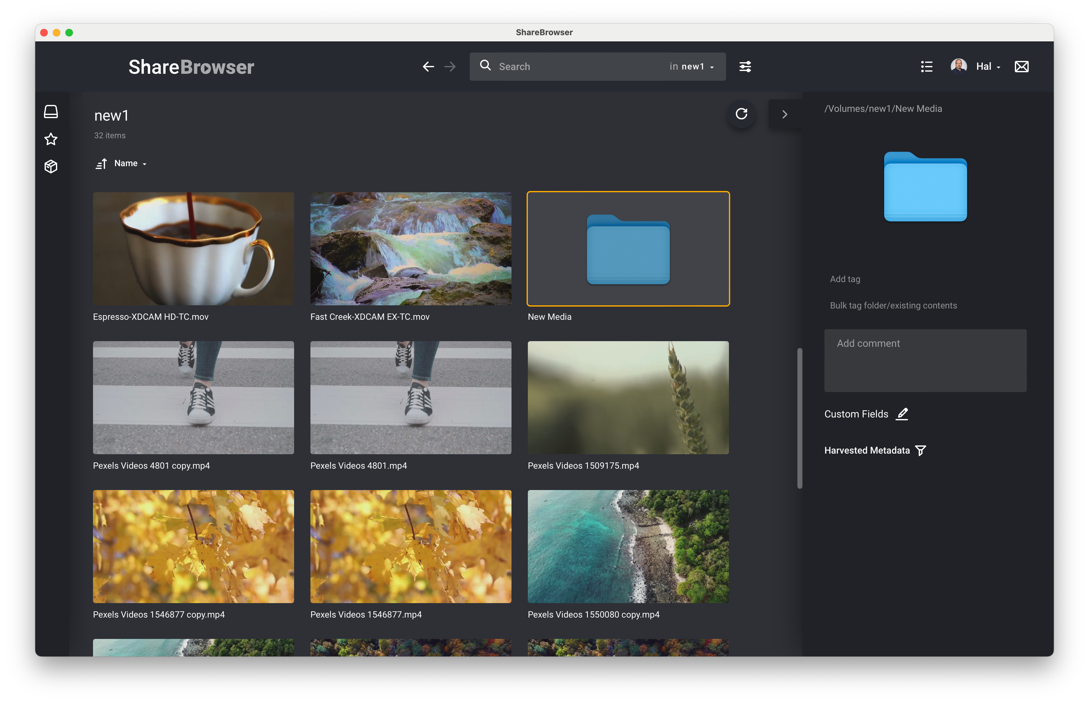The width and height of the screenshot is (1089, 703).
Task: Refresh the new1 folder listing
Action: click(x=741, y=114)
